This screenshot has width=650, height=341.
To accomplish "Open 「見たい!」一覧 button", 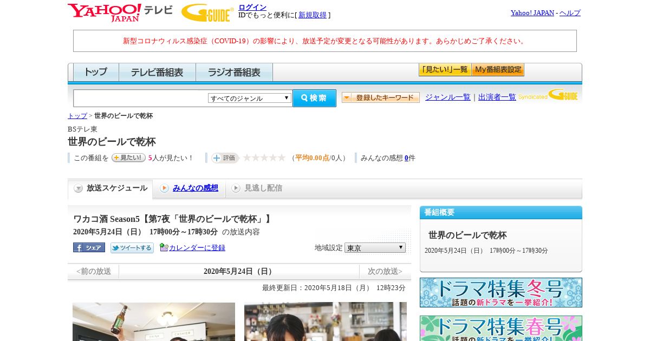I will [445, 69].
